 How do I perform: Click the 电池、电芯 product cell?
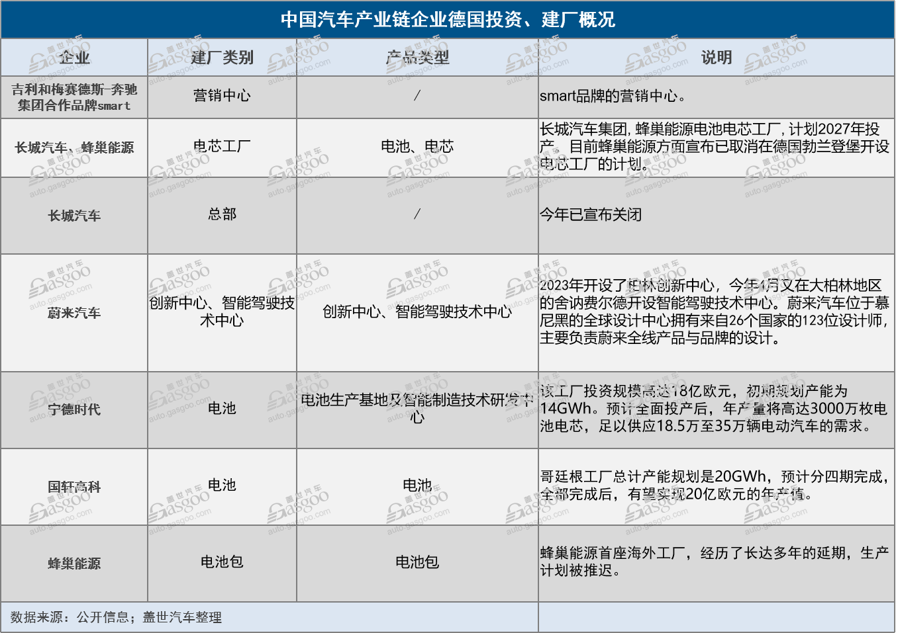[x=417, y=146]
